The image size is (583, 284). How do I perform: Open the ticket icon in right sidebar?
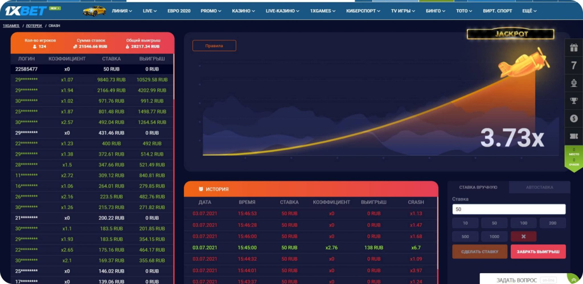573,136
